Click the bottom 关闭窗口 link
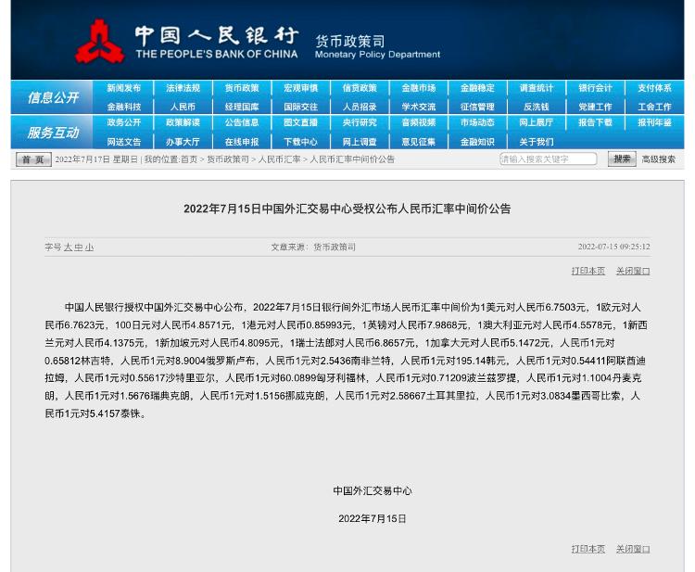Screen dimensions: 695x572 click(633, 549)
